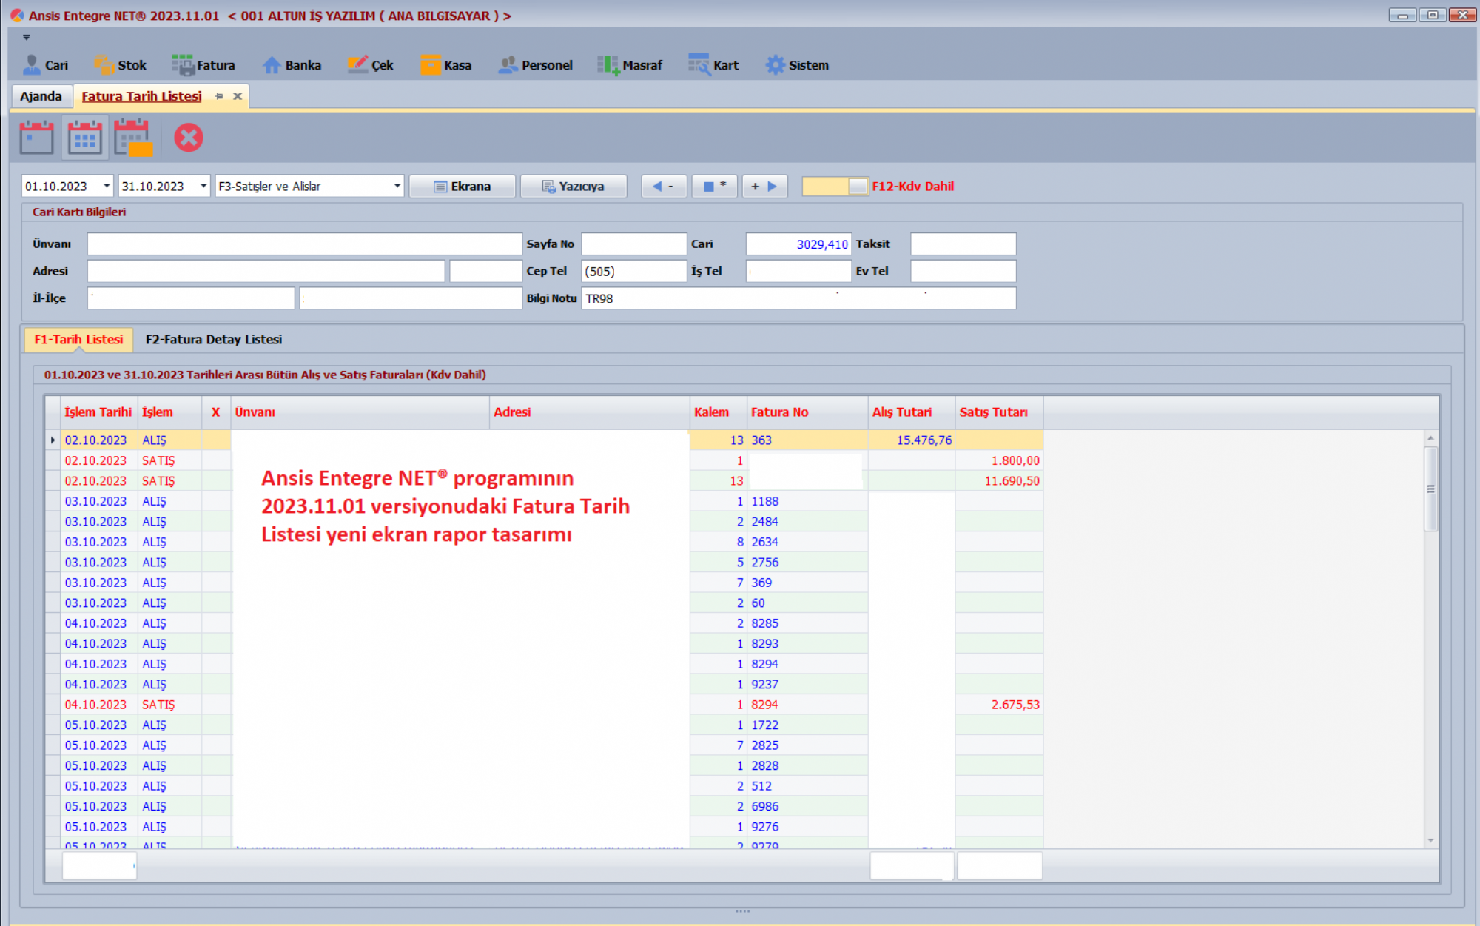Click the single-day calendar icon
The width and height of the screenshot is (1480, 926).
(37, 138)
